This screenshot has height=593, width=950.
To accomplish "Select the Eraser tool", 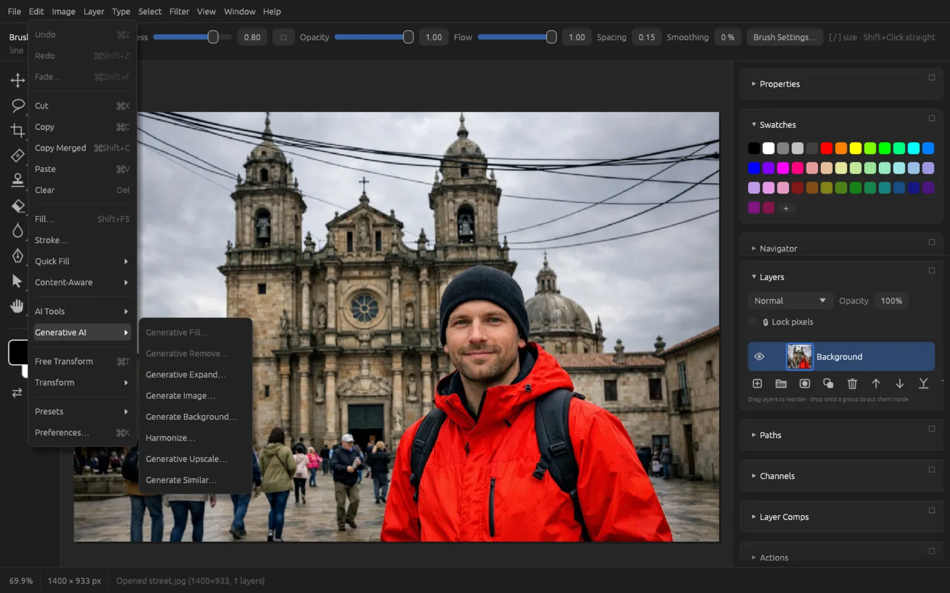I will 17,206.
